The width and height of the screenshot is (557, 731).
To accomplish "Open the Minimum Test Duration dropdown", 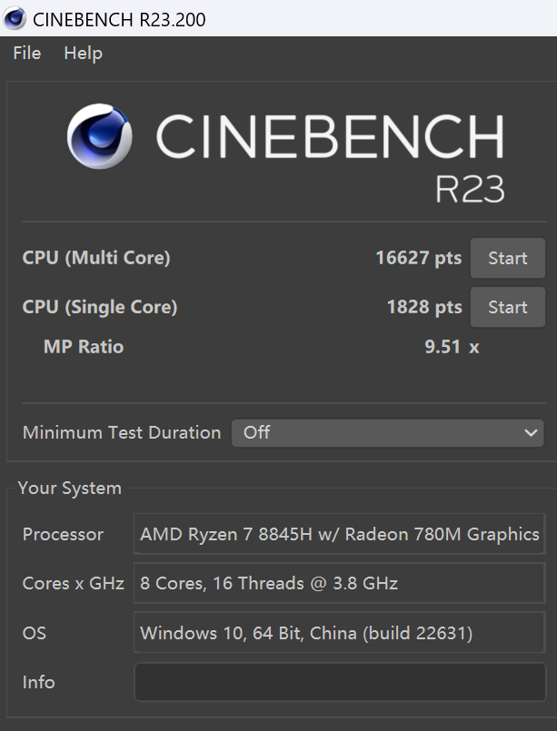I will [388, 433].
